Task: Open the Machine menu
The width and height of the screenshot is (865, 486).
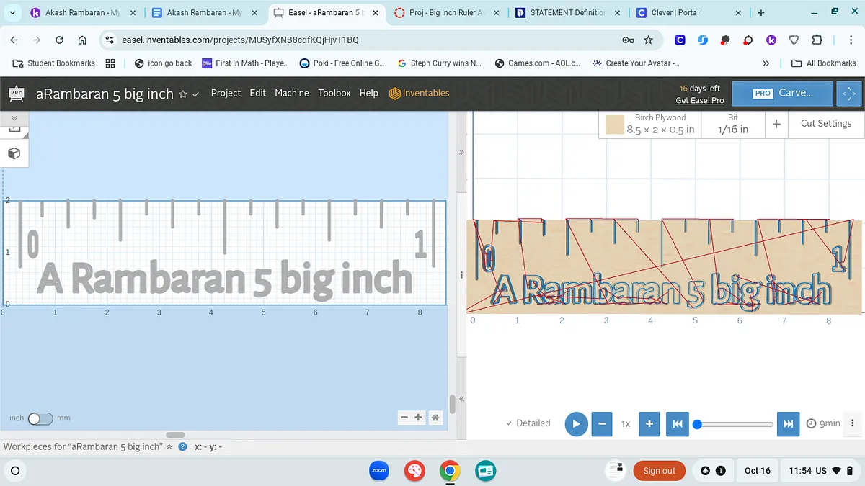Action: point(292,93)
